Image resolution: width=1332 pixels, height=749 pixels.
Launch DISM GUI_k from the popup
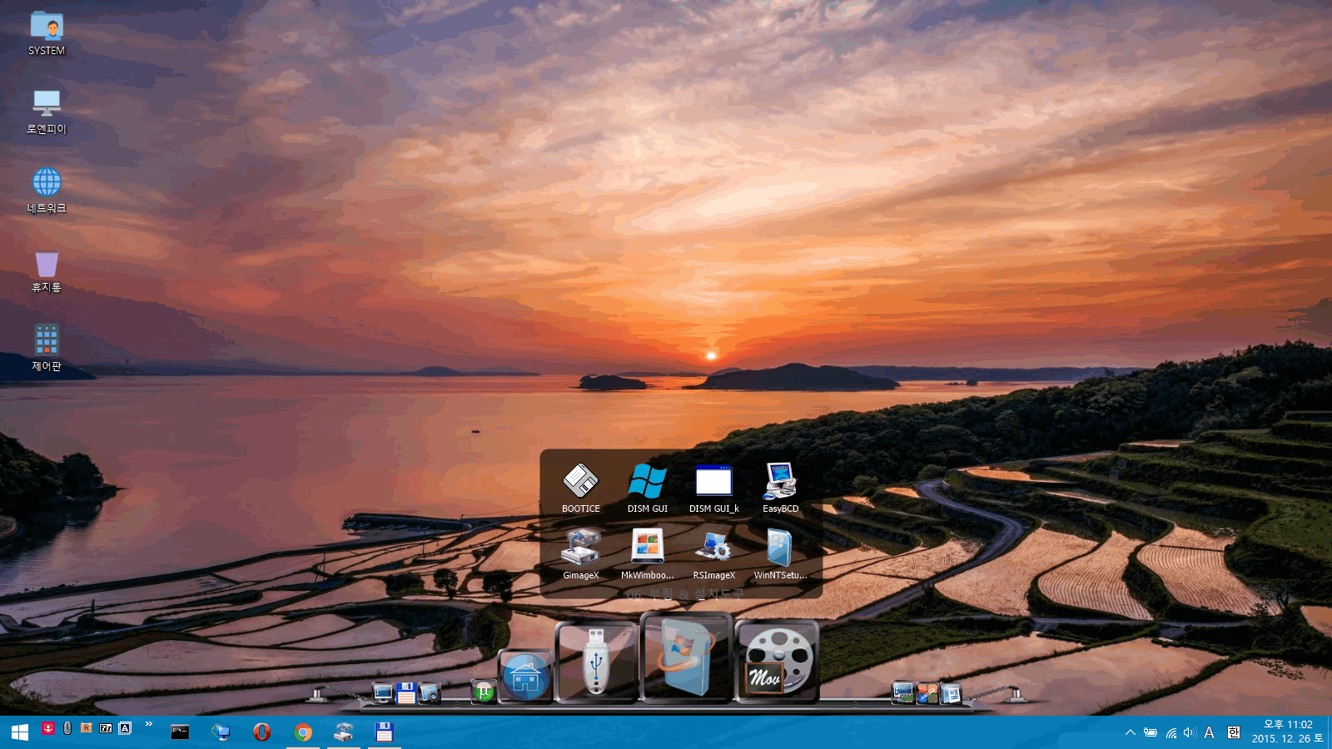[x=714, y=488]
